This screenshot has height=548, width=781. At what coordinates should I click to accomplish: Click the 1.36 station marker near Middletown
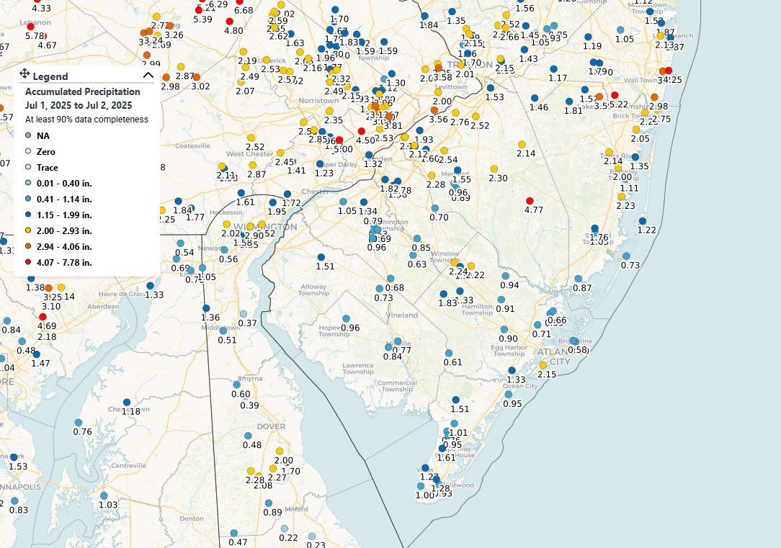[206, 309]
